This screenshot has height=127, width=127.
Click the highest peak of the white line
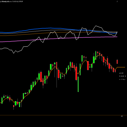[96, 26]
